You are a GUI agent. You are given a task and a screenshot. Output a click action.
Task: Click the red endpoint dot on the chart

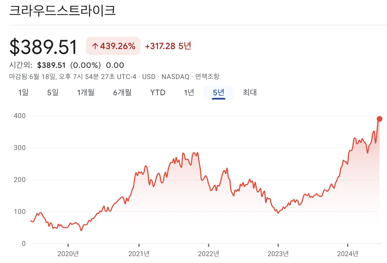point(379,119)
